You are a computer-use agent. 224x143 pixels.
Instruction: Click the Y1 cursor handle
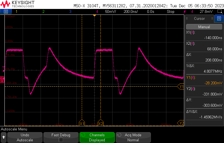coord(181,87)
